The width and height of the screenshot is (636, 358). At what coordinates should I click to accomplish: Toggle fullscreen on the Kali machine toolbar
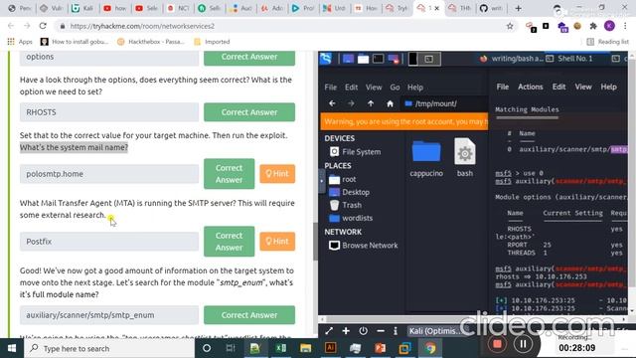click(x=329, y=331)
